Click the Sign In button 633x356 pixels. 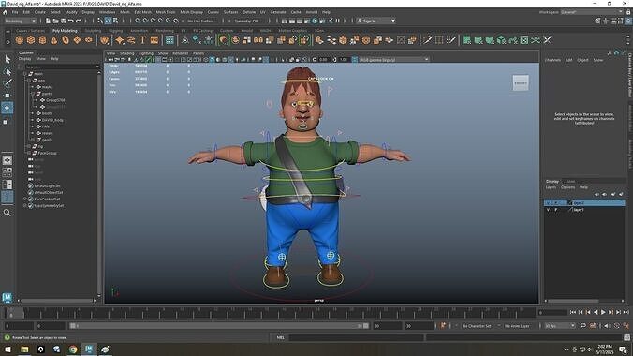(375, 21)
